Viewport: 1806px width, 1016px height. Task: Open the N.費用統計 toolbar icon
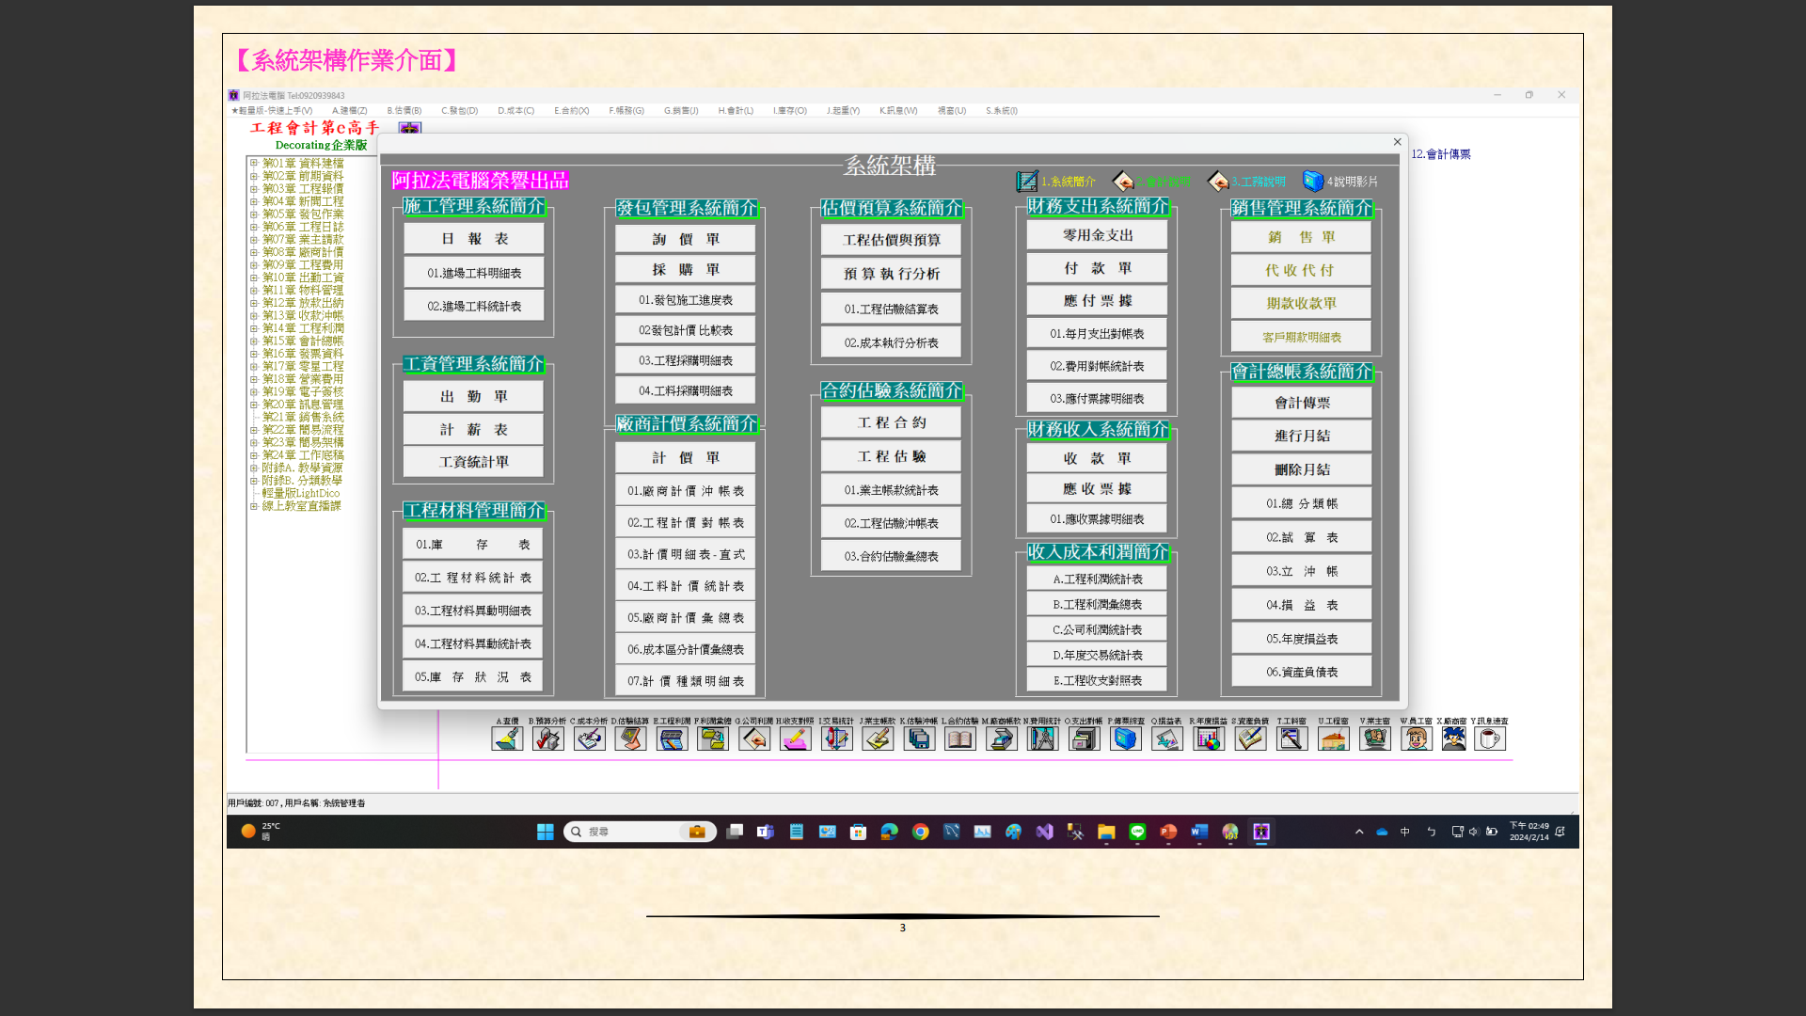1042,738
